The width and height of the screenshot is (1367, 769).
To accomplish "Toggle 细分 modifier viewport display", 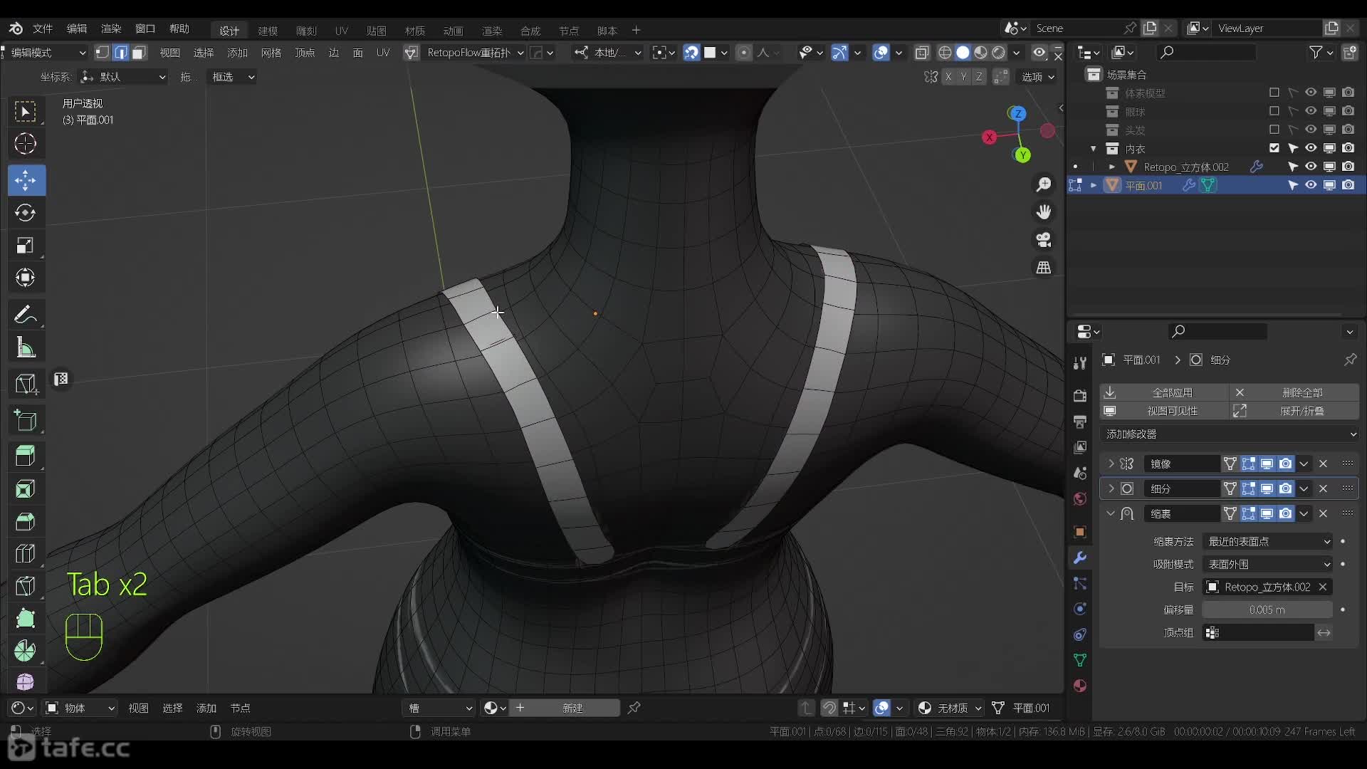I will point(1267,488).
